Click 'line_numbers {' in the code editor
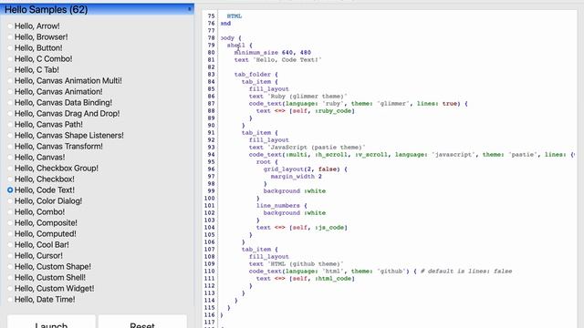 point(282,205)
